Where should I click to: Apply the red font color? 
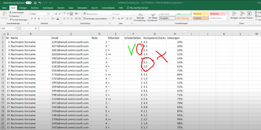[x=58, y=18]
